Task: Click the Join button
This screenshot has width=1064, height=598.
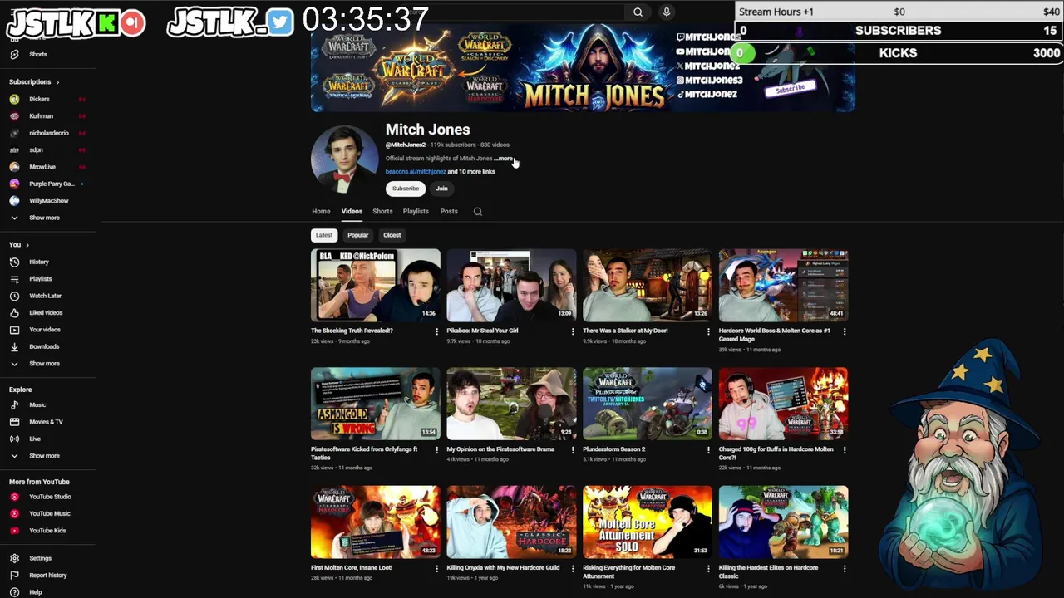Action: point(441,189)
